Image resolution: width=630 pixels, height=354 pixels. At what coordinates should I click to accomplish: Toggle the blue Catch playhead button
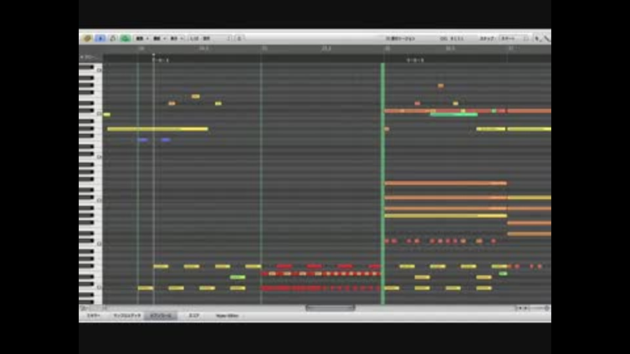point(100,38)
